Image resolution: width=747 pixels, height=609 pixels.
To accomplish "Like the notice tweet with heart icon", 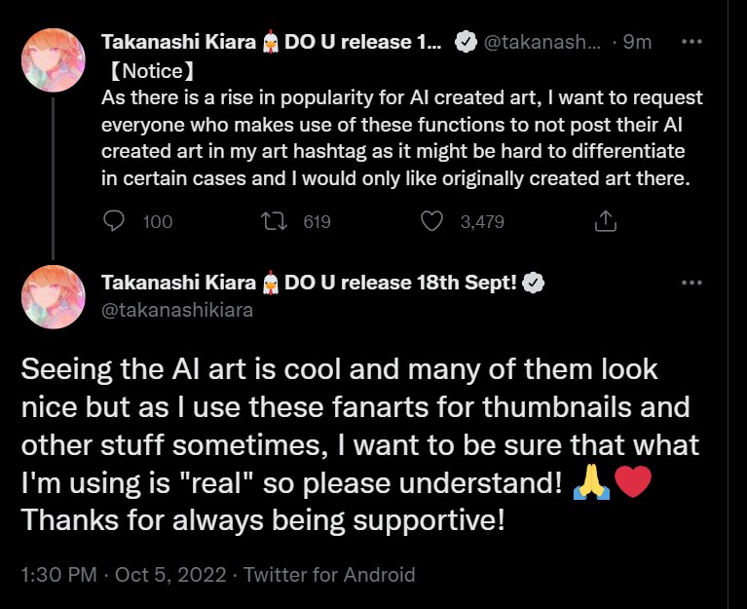I will click(431, 221).
